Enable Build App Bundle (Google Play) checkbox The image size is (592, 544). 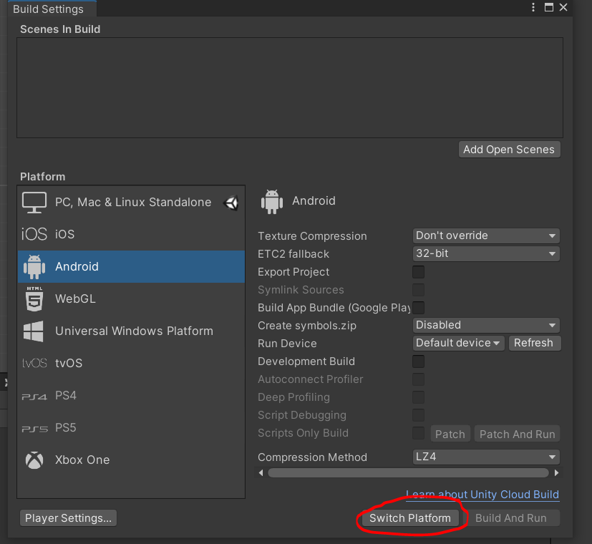[418, 308]
